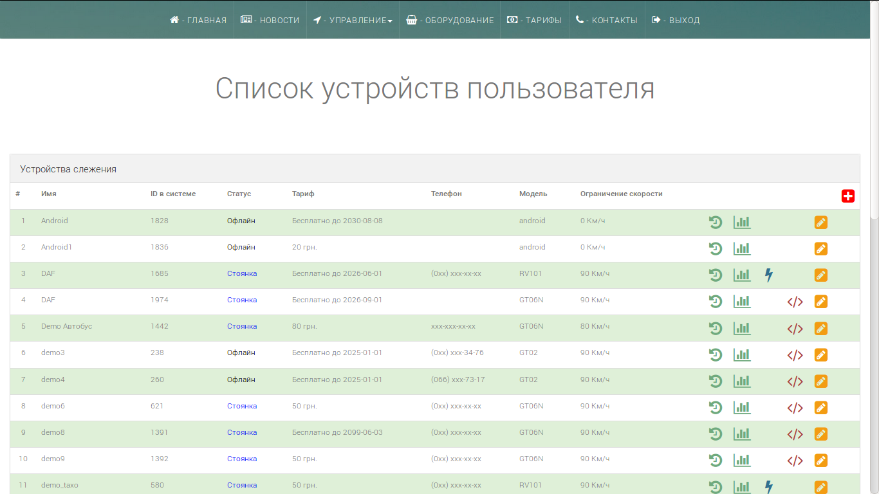
Task: Open code icon for demo3
Action: point(795,355)
